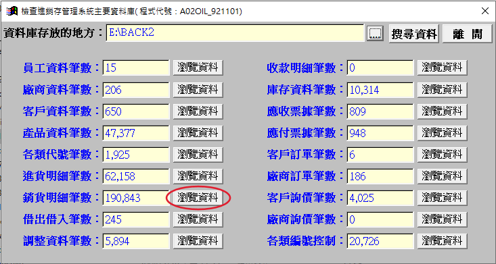The width and height of the screenshot is (496, 264).
Task: Click the 客戶訂單筆數 field showing 6
Action: click(x=380, y=155)
